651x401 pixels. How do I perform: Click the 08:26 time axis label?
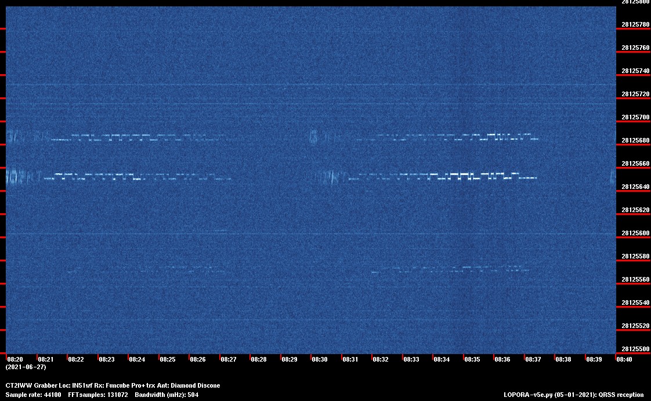(198, 359)
